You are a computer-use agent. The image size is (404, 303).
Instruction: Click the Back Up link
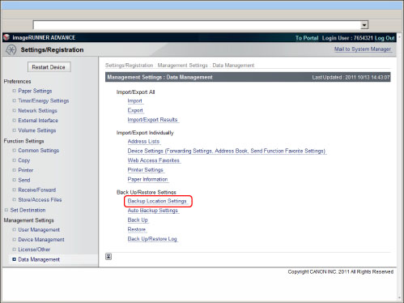point(138,220)
